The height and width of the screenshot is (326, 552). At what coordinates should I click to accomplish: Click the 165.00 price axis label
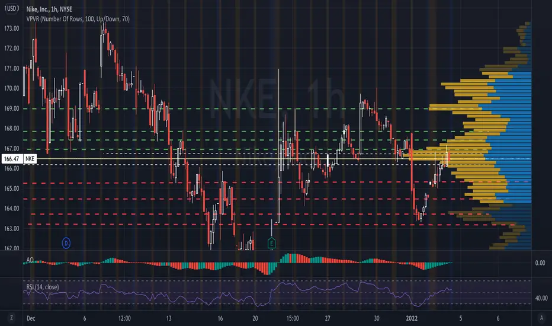click(x=12, y=188)
